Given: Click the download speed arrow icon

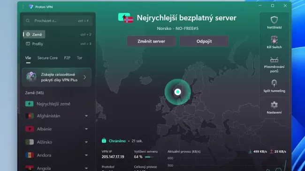Looking at the screenshot, I should pos(250,151).
